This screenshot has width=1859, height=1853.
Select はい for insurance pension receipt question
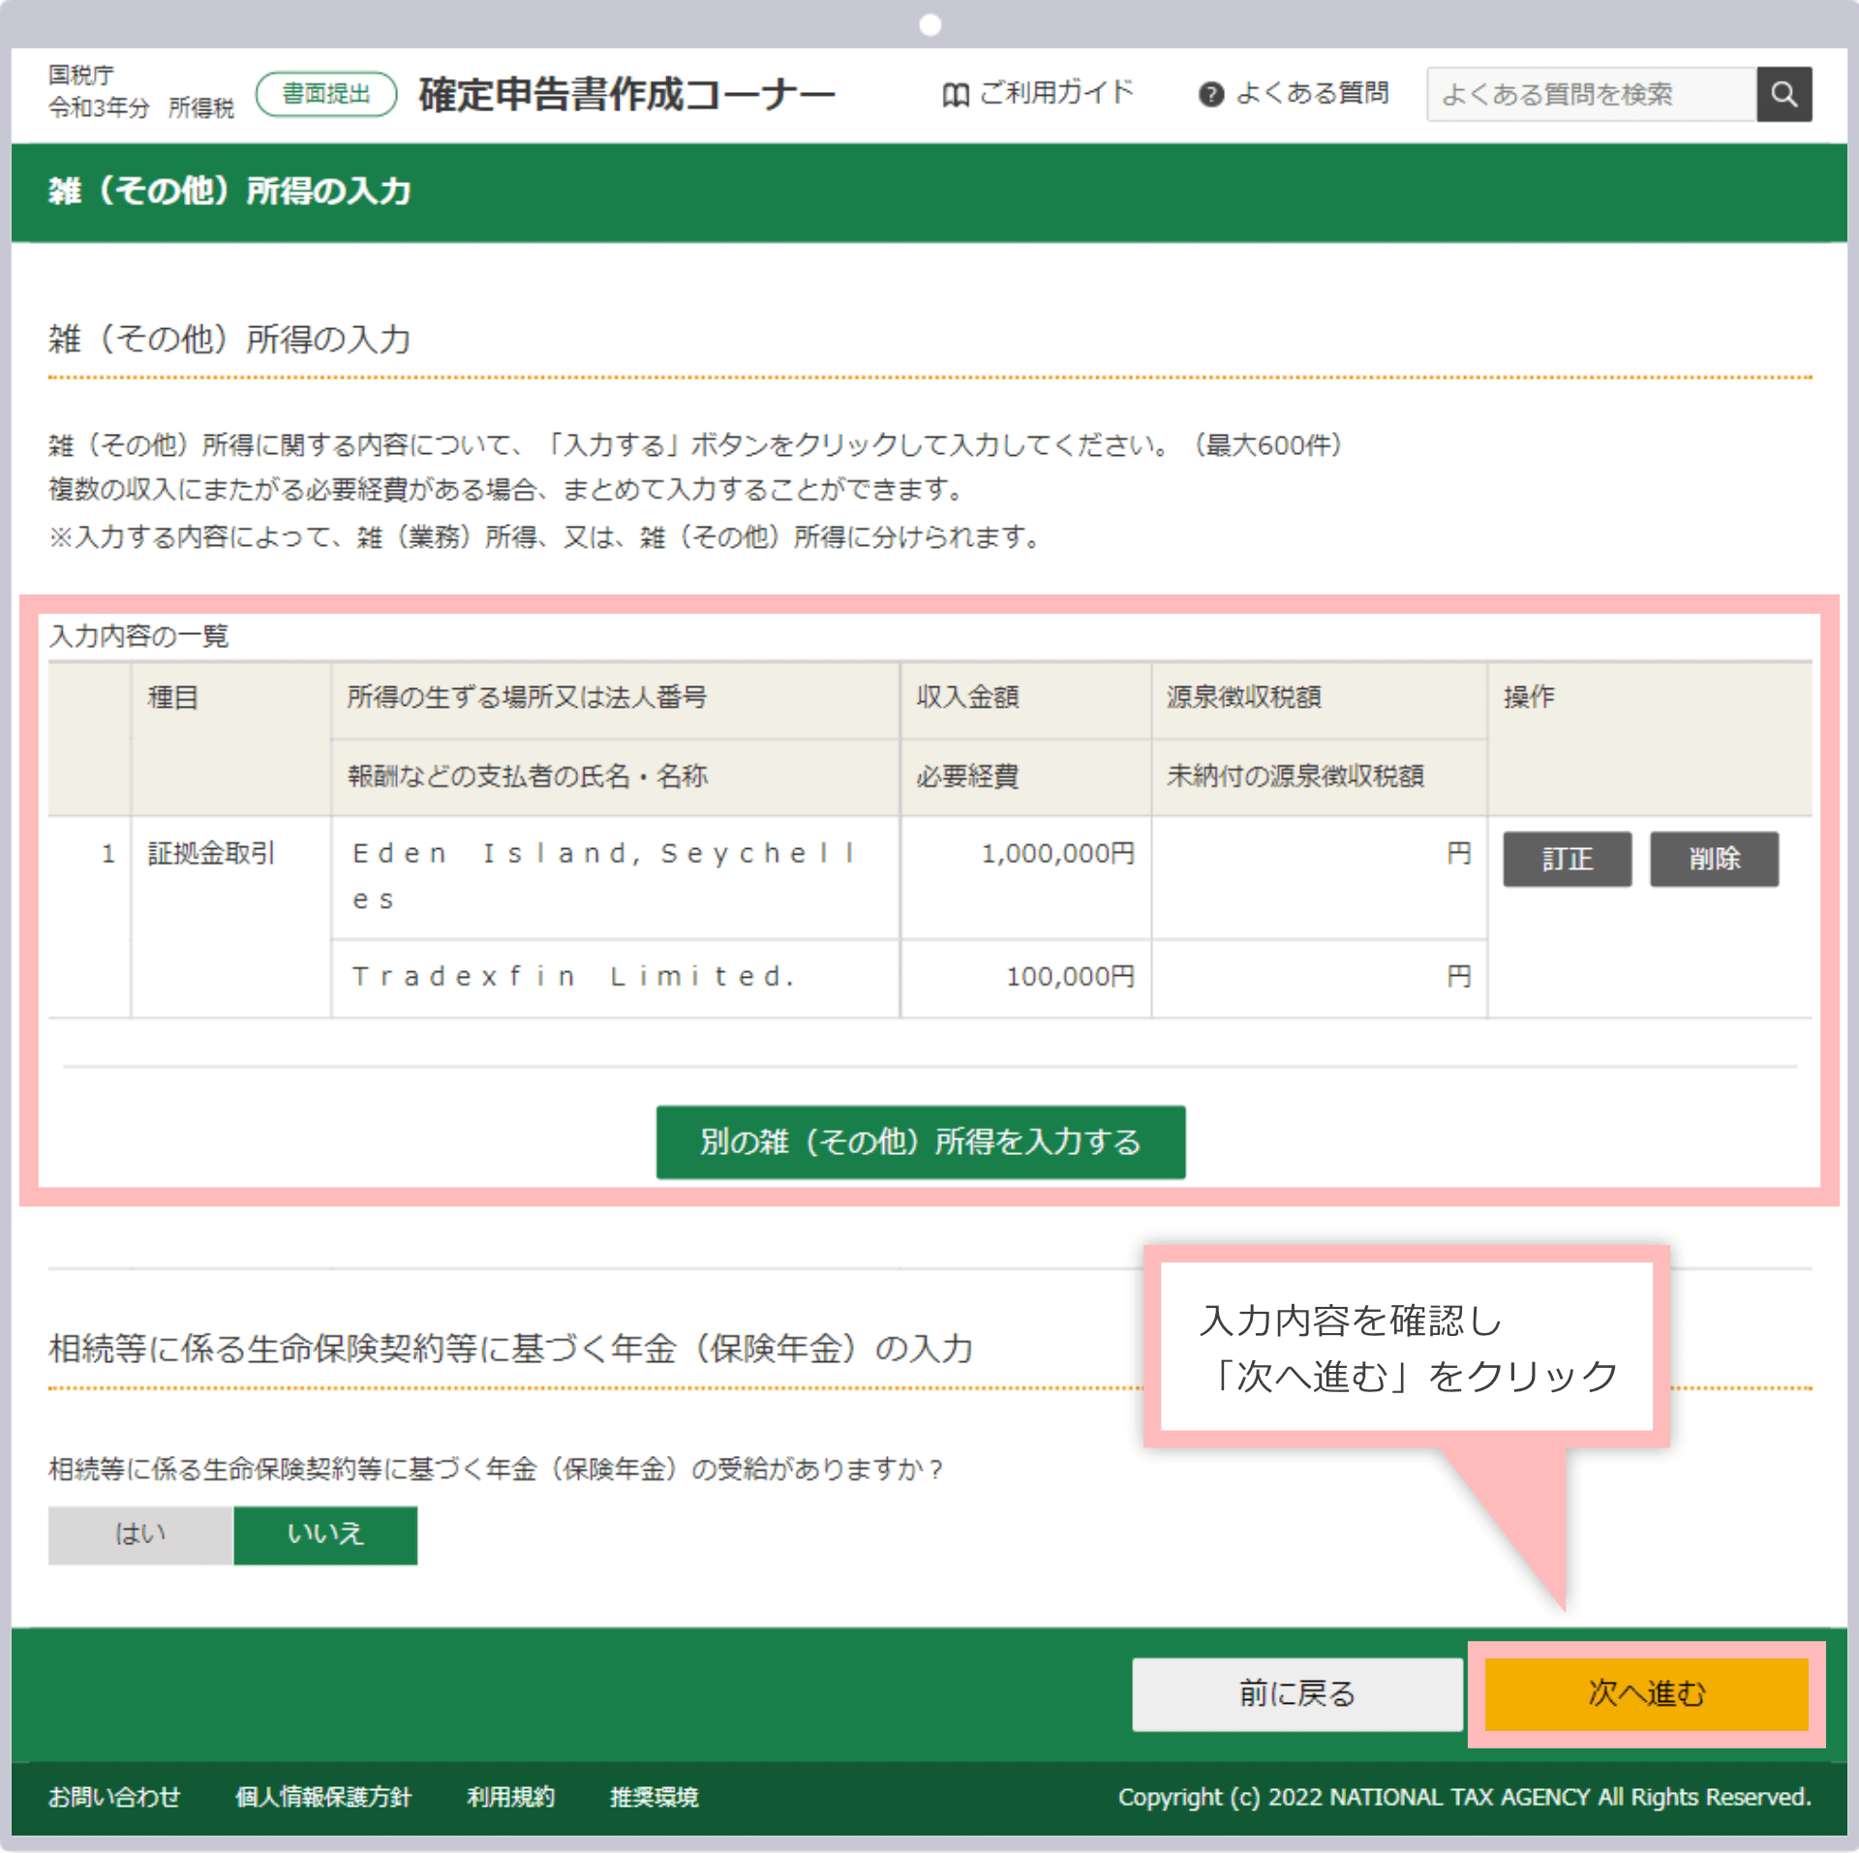tap(139, 1534)
